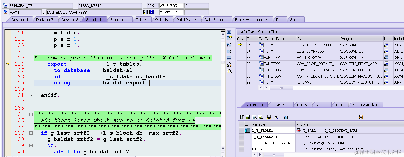Select the row selector for L_T_TABLES

(241, 130)
